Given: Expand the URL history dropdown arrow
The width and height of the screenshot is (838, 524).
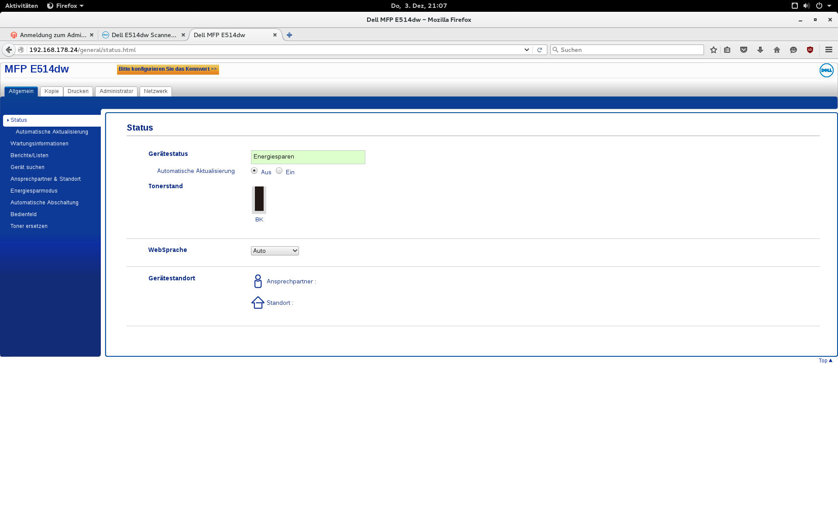Looking at the screenshot, I should tap(527, 50).
